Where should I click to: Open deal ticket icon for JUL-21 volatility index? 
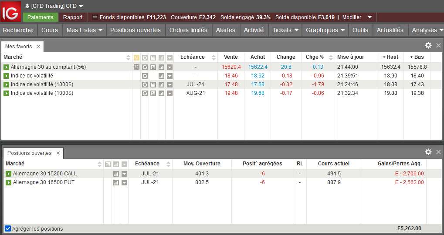pos(153,84)
